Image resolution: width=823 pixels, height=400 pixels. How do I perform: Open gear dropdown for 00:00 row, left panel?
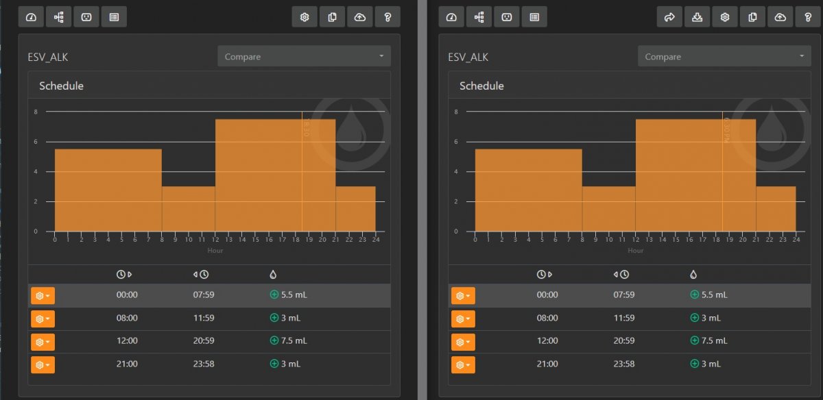43,296
